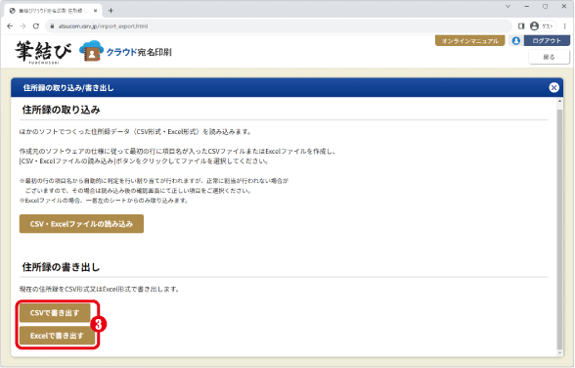Toggle the browser side panel icon

[x=521, y=26]
